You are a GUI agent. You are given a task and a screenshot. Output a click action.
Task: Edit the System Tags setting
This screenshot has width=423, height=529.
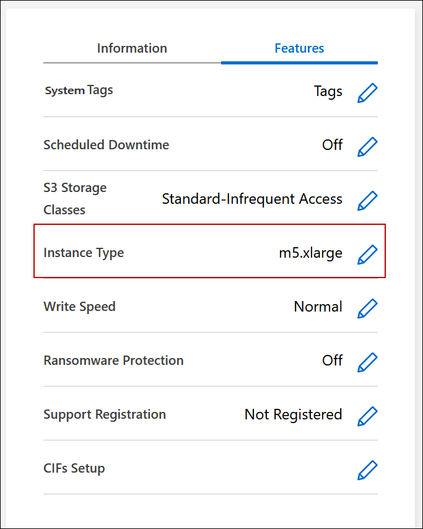367,93
